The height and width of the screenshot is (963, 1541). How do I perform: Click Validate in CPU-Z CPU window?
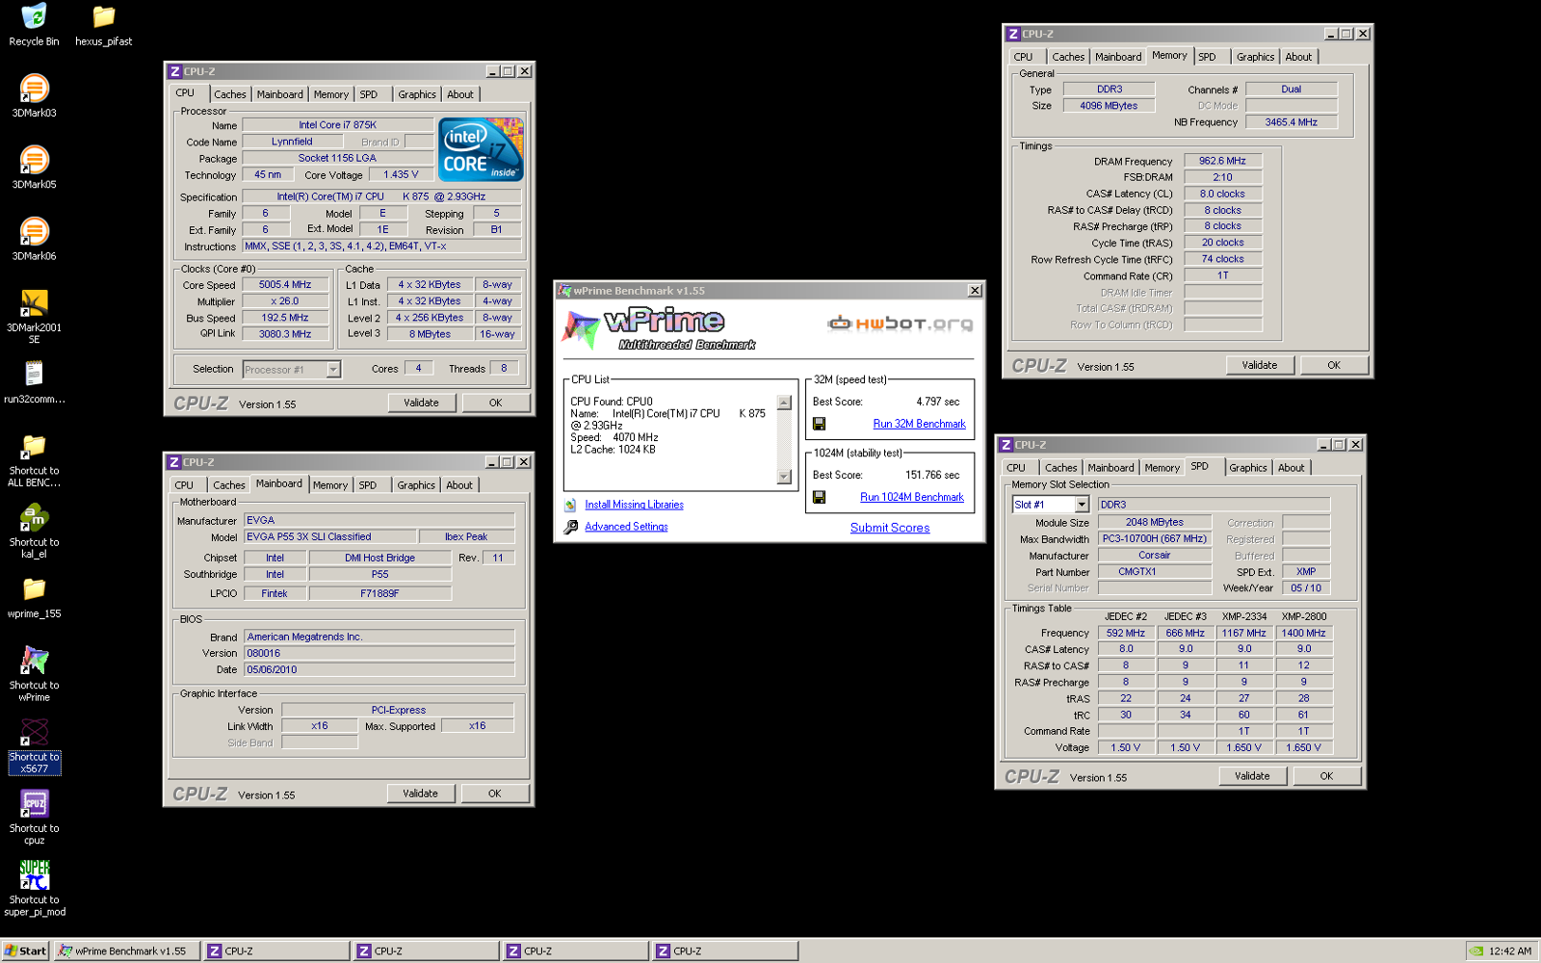421,403
